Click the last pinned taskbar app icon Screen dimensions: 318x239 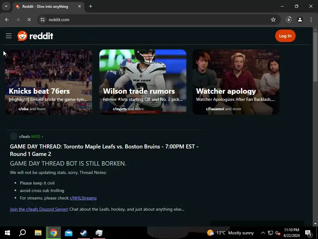pyautogui.click(x=99, y=233)
